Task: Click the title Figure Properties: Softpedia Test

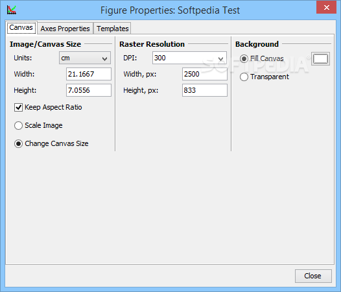Action: tap(170, 10)
